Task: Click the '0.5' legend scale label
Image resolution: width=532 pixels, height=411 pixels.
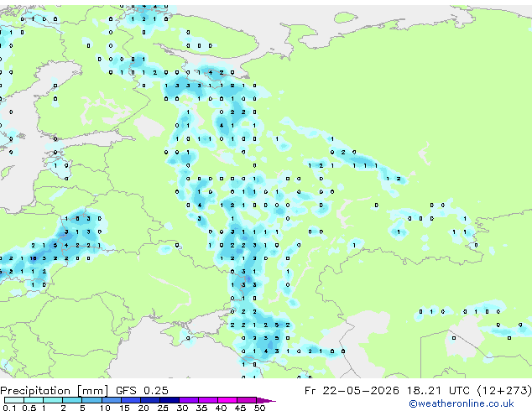Action: [29, 408]
